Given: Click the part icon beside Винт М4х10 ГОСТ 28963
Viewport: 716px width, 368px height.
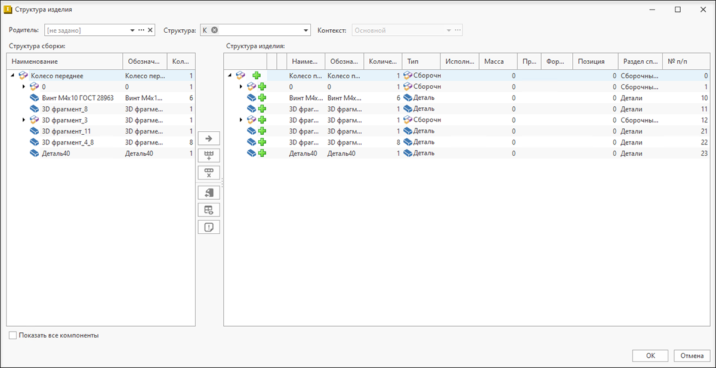Looking at the screenshot, I should pos(35,98).
